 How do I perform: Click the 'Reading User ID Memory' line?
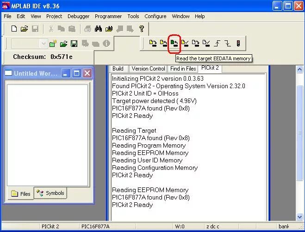[147, 160]
